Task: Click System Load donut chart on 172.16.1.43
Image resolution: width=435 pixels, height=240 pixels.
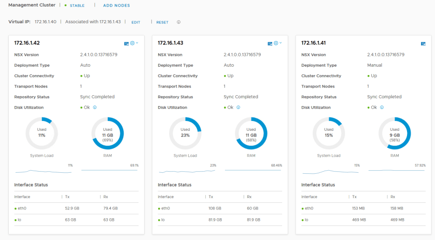Action: coord(185,133)
